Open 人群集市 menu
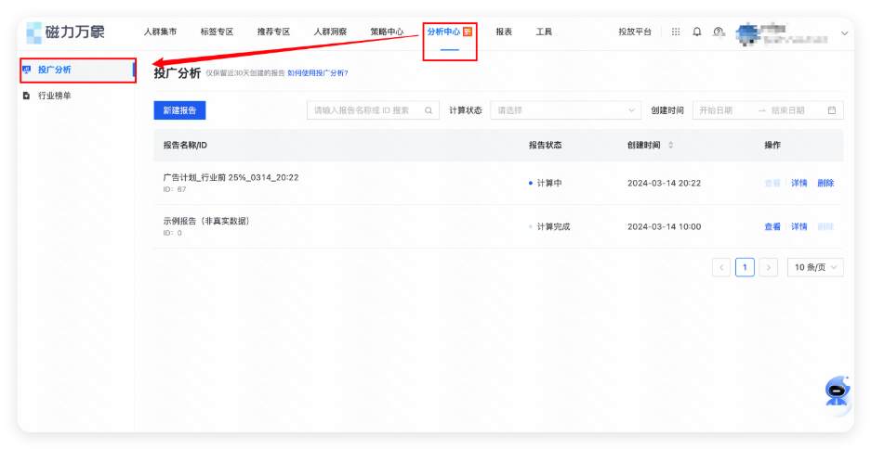 click(x=160, y=32)
